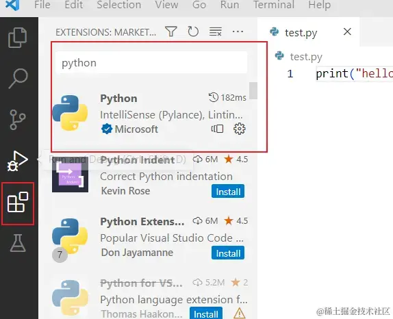Click the extensions list scrollbar thumb
Image resolution: width=393 pixels, height=319 pixels.
click(253, 90)
